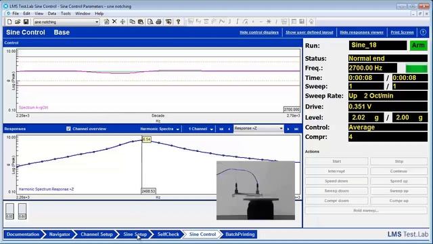Switch to the Documentation workflow tab
This screenshot has width=433, height=244.
click(23, 235)
